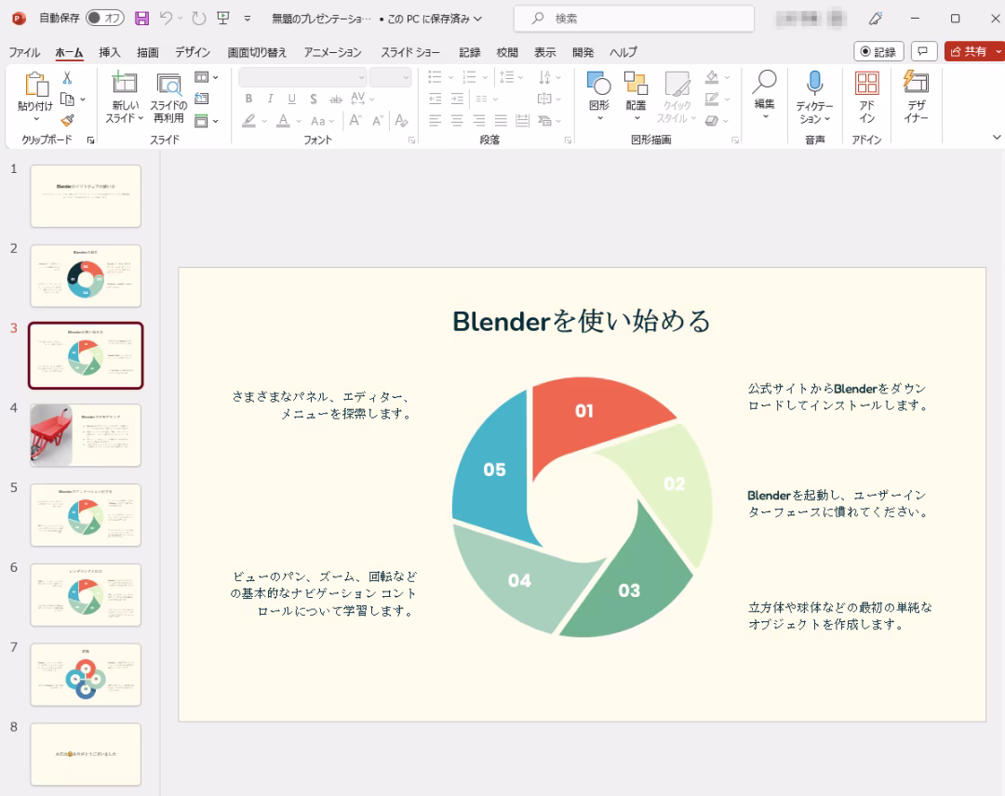Select slide 7 thumbnail

coord(86,674)
